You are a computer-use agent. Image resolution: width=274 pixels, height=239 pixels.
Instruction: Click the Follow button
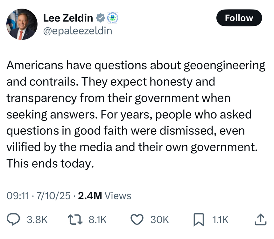pos(239,18)
